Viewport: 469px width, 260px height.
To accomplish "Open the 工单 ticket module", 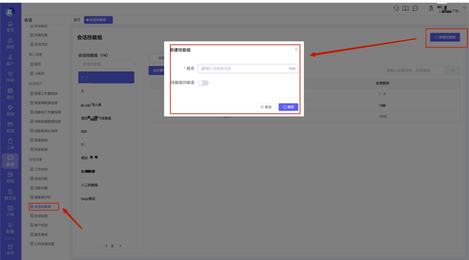I will point(10,144).
